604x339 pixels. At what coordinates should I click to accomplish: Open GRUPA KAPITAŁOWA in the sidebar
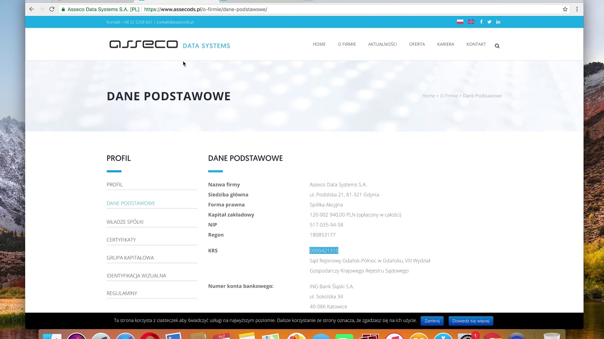130,258
